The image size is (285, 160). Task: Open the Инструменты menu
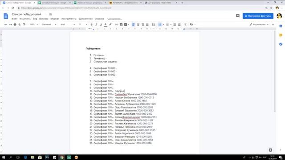click(69, 19)
